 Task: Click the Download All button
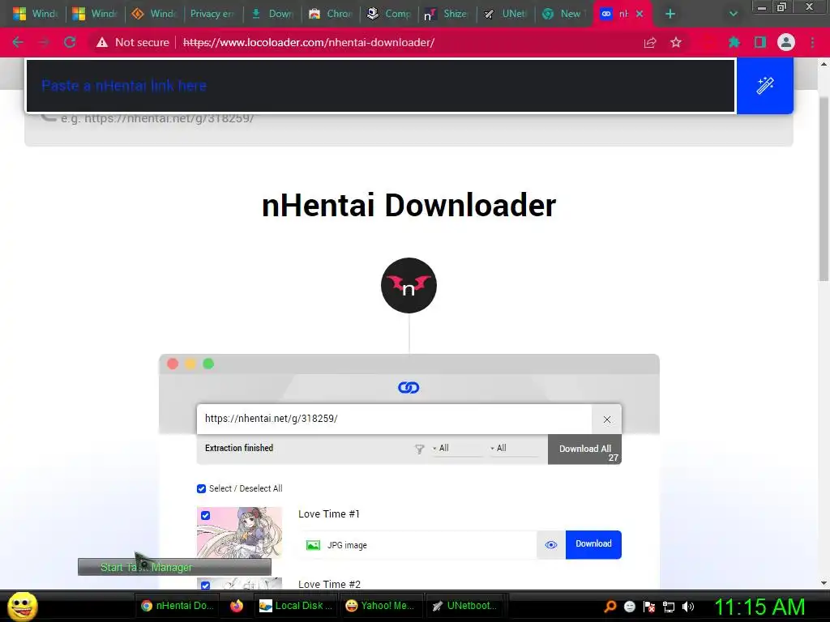coord(584,449)
